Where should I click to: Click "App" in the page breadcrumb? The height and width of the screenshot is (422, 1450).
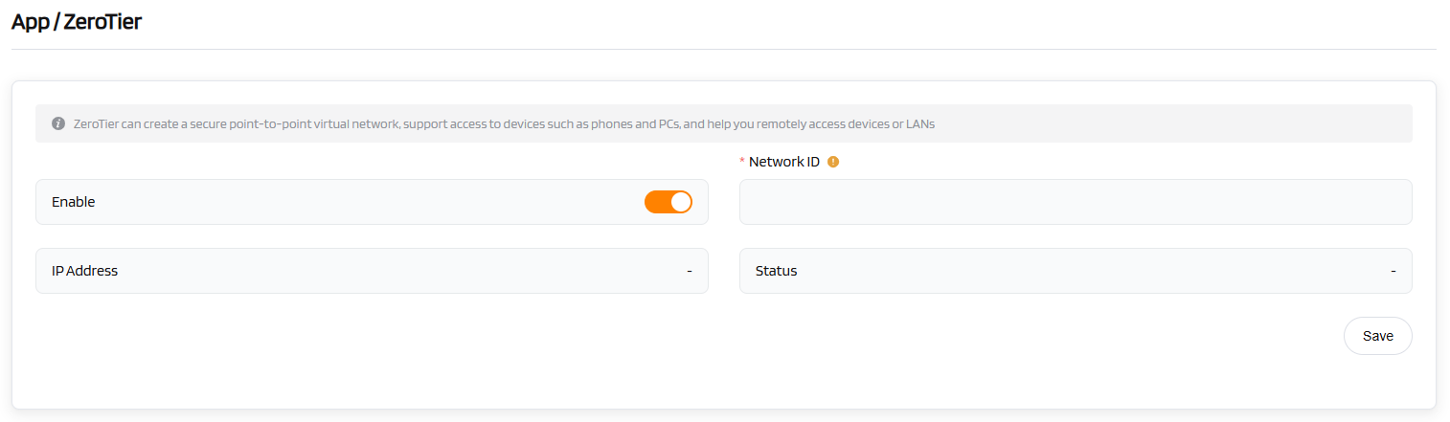click(x=31, y=22)
